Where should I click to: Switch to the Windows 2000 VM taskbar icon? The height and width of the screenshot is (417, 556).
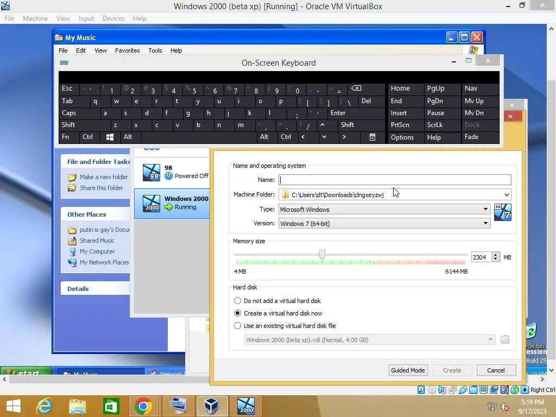[x=246, y=406]
